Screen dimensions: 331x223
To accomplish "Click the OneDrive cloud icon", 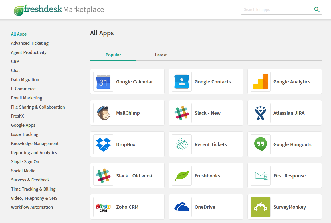I will [x=182, y=207].
